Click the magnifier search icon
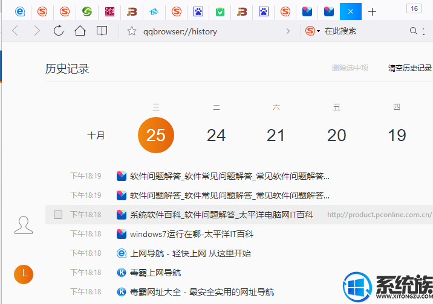Image resolution: width=433 pixels, height=304 pixels. pos(413,31)
